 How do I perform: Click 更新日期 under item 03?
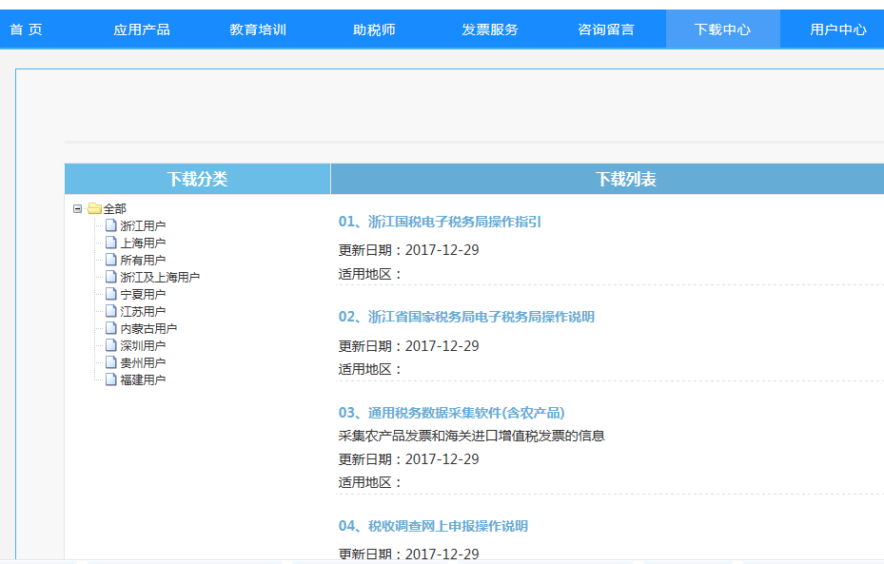pyautogui.click(x=409, y=459)
